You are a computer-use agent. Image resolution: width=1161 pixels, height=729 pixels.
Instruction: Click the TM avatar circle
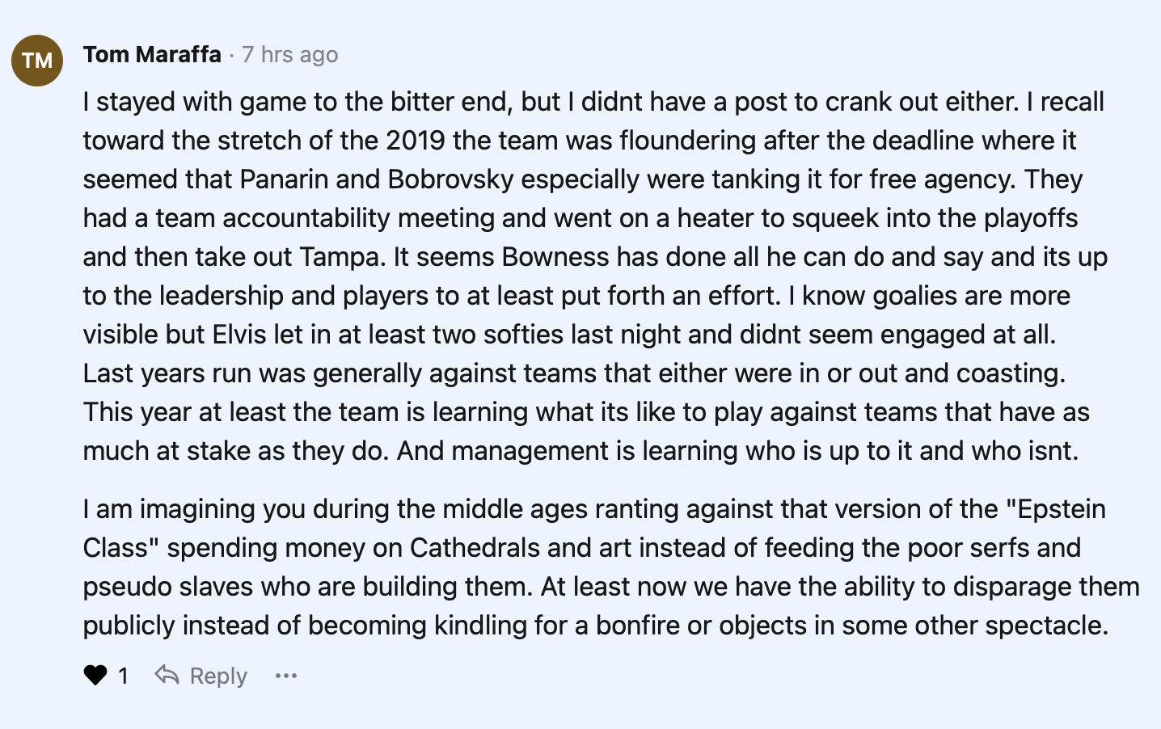[37, 61]
